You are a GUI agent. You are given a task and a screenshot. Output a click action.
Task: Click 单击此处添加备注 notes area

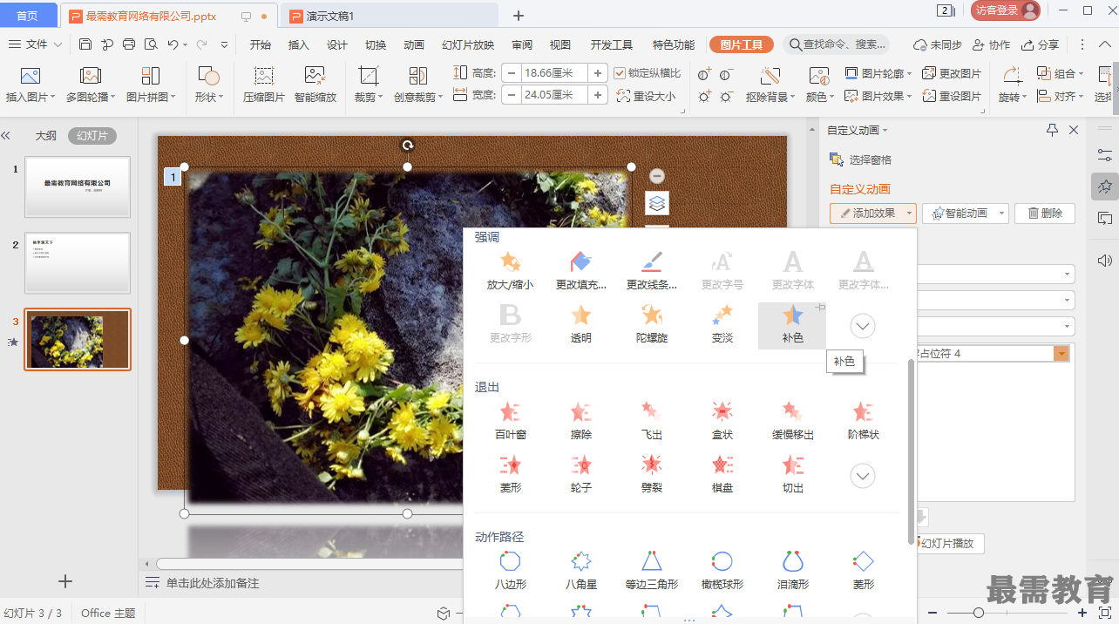coord(213,583)
